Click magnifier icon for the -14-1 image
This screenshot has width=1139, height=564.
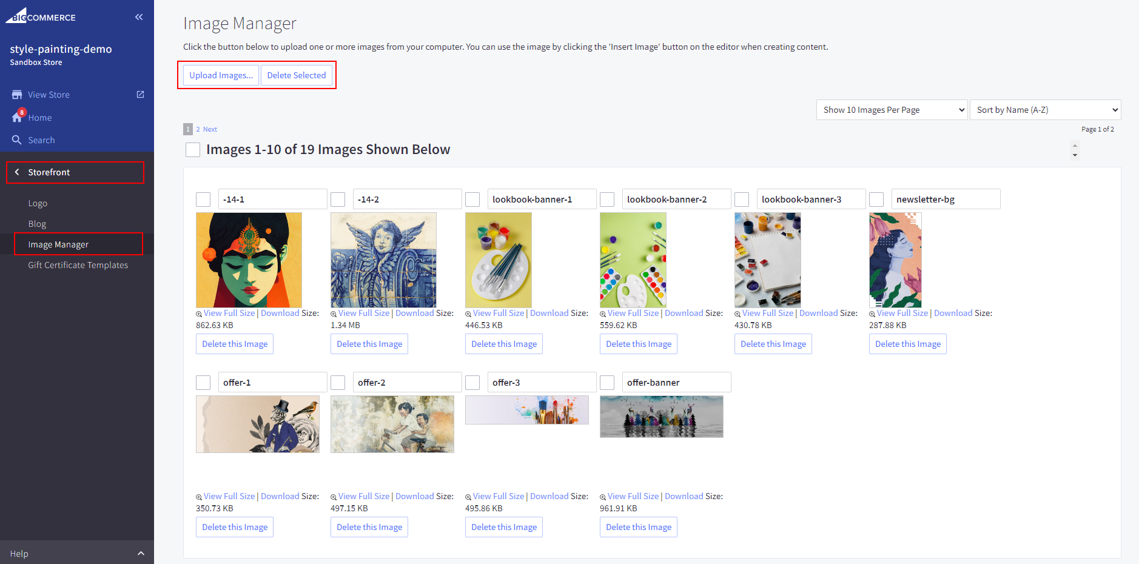199,314
